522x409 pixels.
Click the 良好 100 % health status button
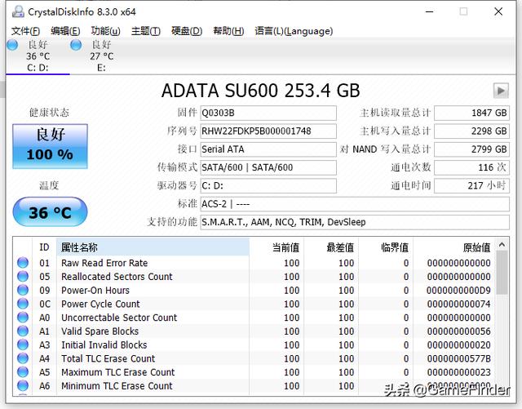click(x=50, y=146)
